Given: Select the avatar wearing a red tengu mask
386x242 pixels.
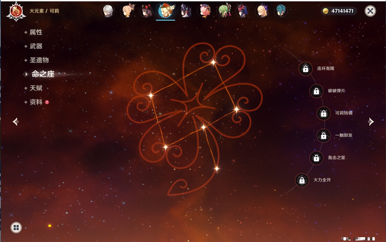Looking at the screenshot, I should coord(242,11).
